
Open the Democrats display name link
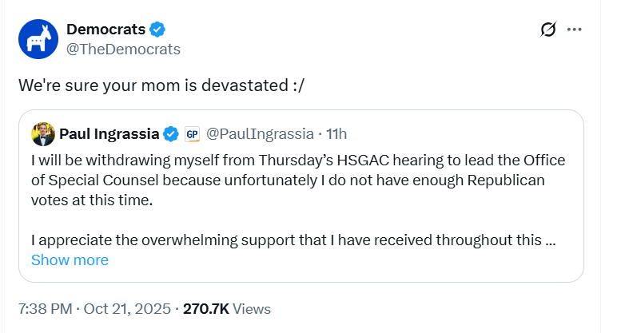(x=105, y=30)
